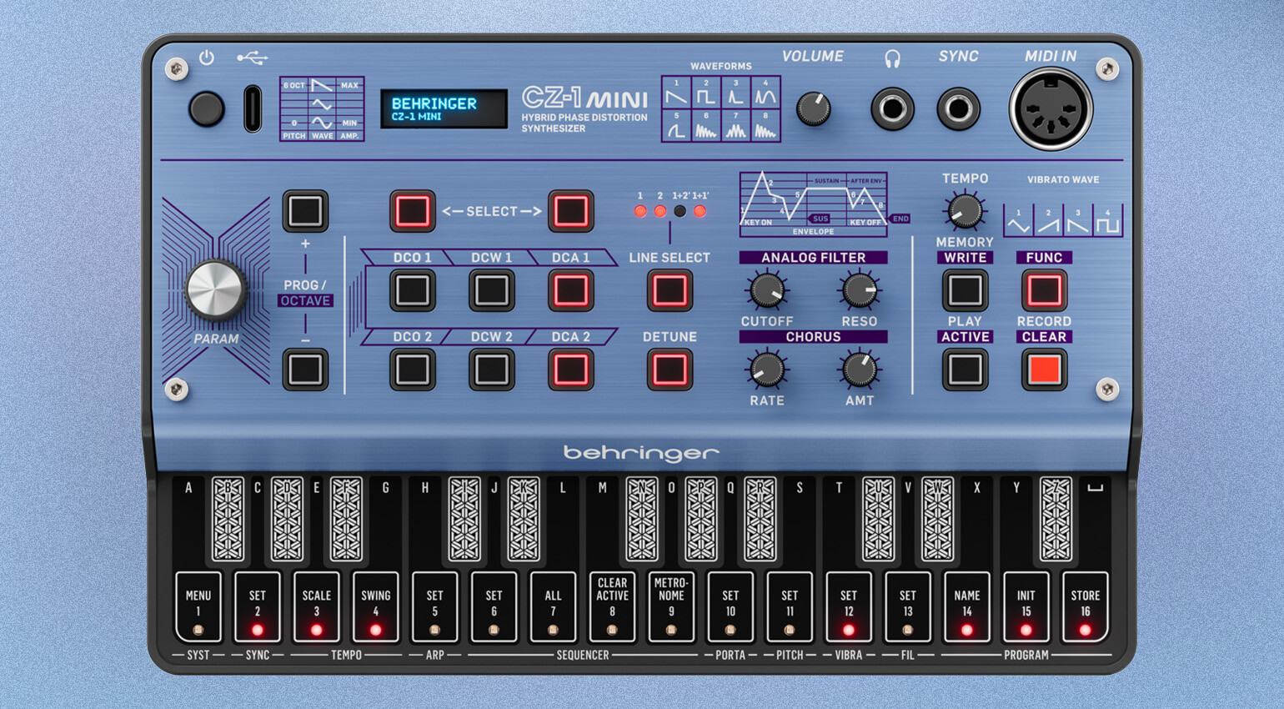Click the headphone output jack
Viewport: 1284px width, 709px height.
click(x=892, y=108)
